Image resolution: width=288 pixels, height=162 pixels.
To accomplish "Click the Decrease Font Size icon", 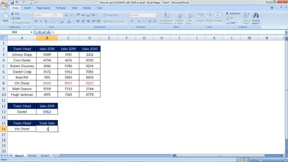I will click(71, 15).
